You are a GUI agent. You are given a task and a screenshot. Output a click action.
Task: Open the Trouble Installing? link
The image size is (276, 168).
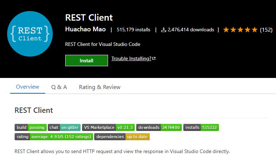pos(131,58)
